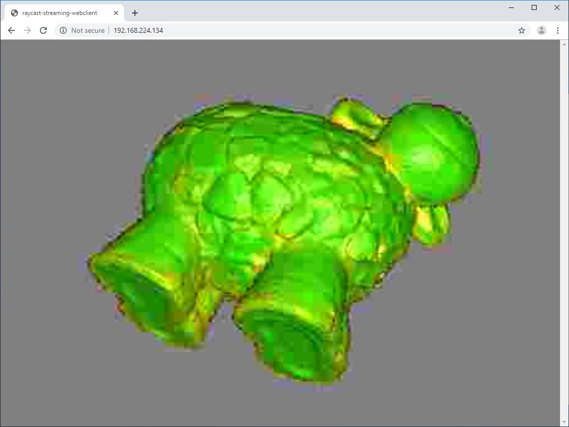Reload the current page
This screenshot has width=569, height=427.
43,30
